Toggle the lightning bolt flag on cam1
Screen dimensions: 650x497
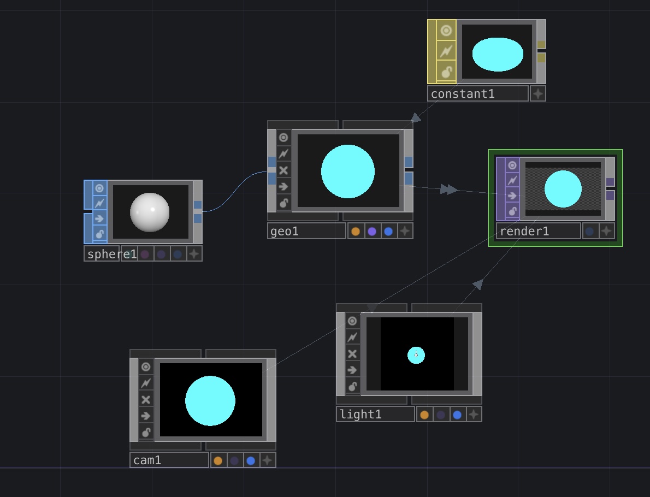coord(146,383)
